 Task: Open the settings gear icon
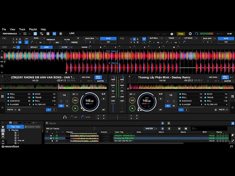[x=190, y=34]
